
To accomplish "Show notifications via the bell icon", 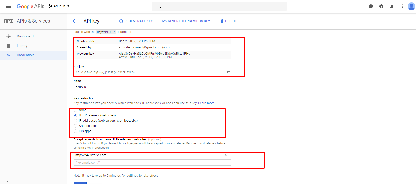I will tap(392, 6).
